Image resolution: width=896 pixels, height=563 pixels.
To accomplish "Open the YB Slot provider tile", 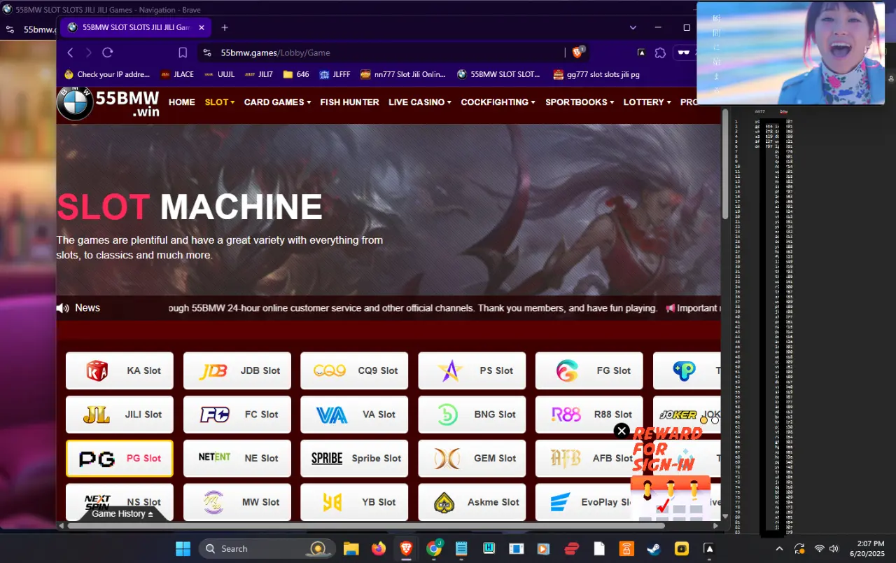I will tap(354, 501).
